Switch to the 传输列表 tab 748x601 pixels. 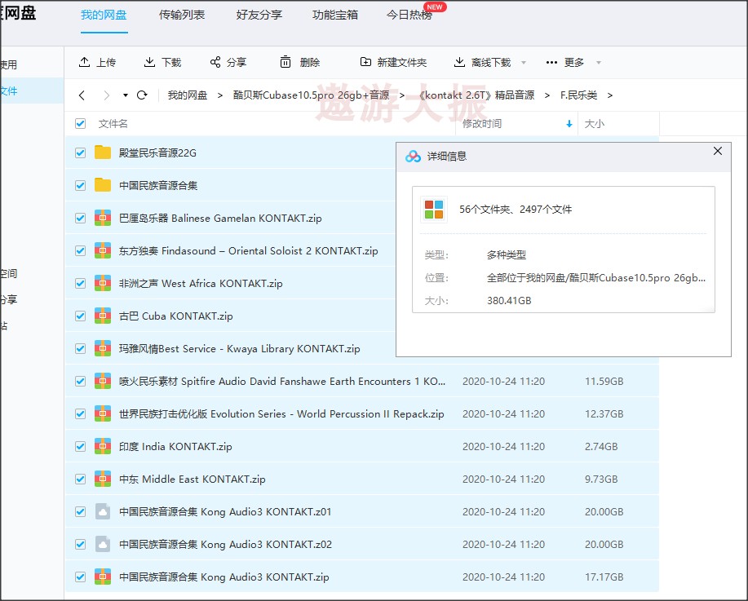tap(182, 15)
